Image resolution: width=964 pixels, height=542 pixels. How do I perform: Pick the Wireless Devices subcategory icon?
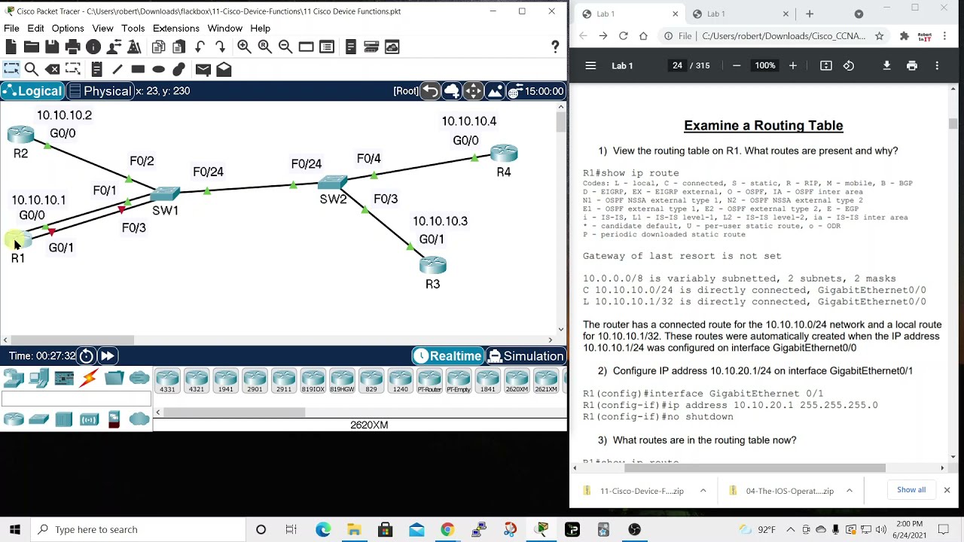click(89, 419)
